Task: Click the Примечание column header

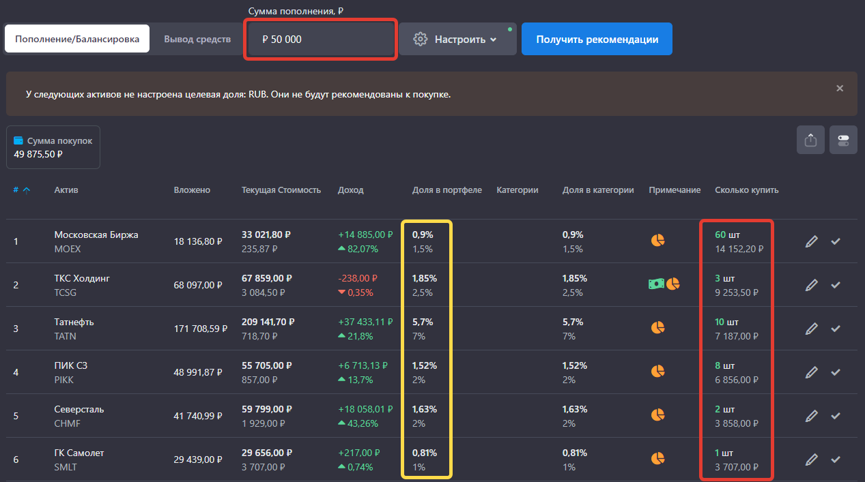Action: pos(675,190)
